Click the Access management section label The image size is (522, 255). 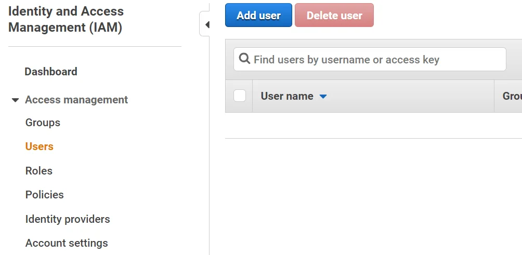pos(76,100)
